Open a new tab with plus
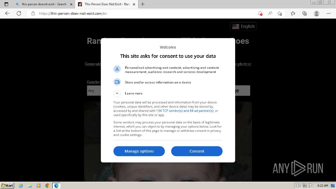 [143, 4]
